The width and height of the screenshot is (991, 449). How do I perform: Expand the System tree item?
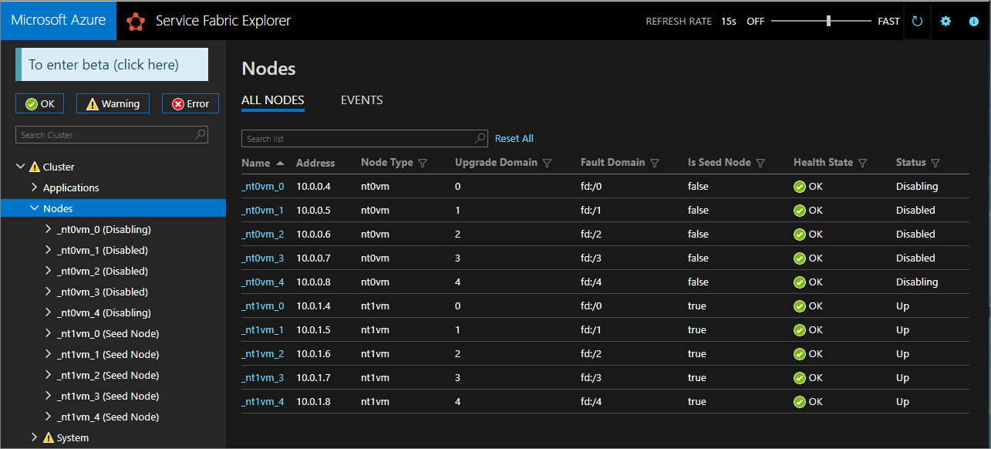click(x=33, y=437)
